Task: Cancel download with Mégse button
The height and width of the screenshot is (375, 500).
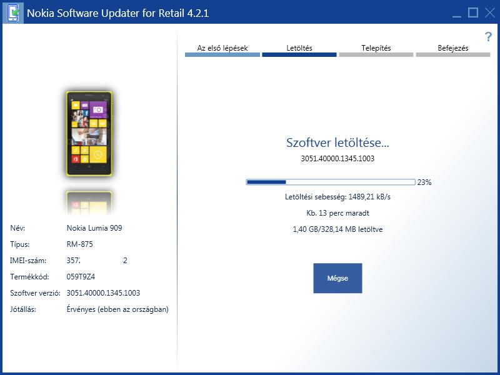Action: (x=337, y=278)
